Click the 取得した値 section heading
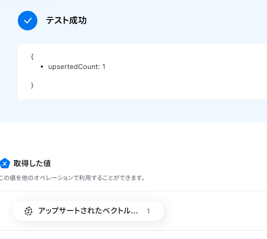267x239 pixels. pyautogui.click(x=32, y=163)
